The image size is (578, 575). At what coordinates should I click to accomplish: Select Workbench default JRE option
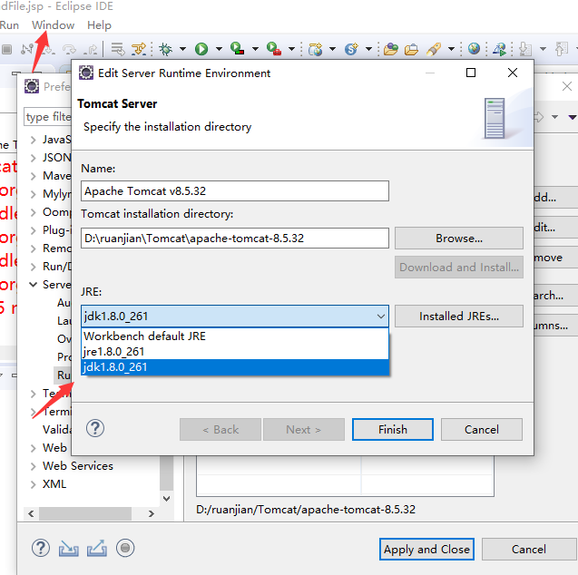pyautogui.click(x=235, y=336)
